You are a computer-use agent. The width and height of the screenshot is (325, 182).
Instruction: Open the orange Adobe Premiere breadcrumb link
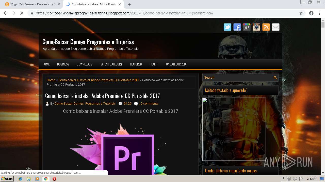pyautogui.click(x=99, y=80)
